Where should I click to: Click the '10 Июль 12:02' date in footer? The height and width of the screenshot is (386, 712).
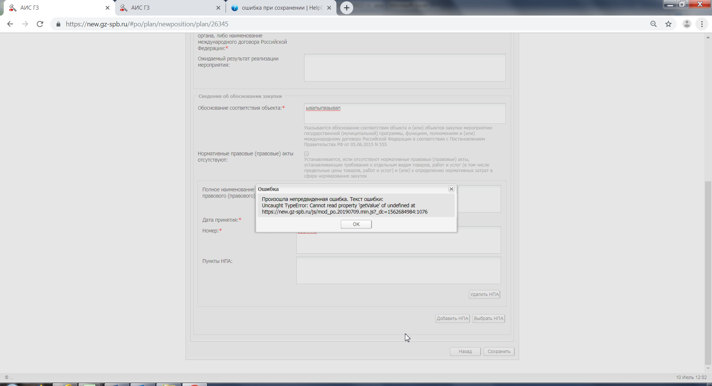tap(691, 377)
